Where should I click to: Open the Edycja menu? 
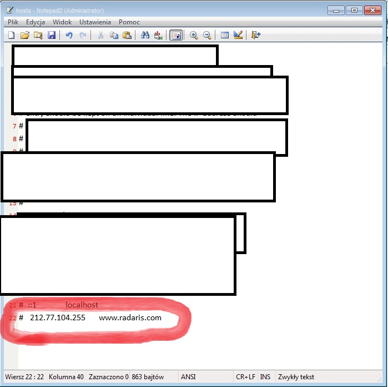[36, 22]
